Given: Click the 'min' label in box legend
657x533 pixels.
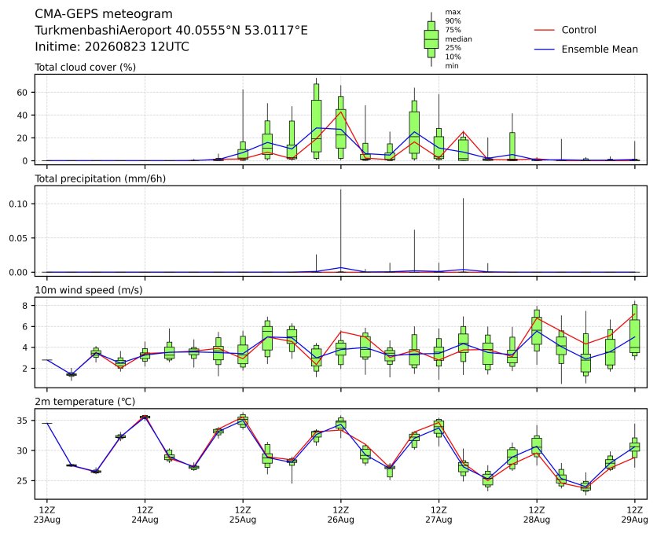Looking at the screenshot, I should pos(452,66).
